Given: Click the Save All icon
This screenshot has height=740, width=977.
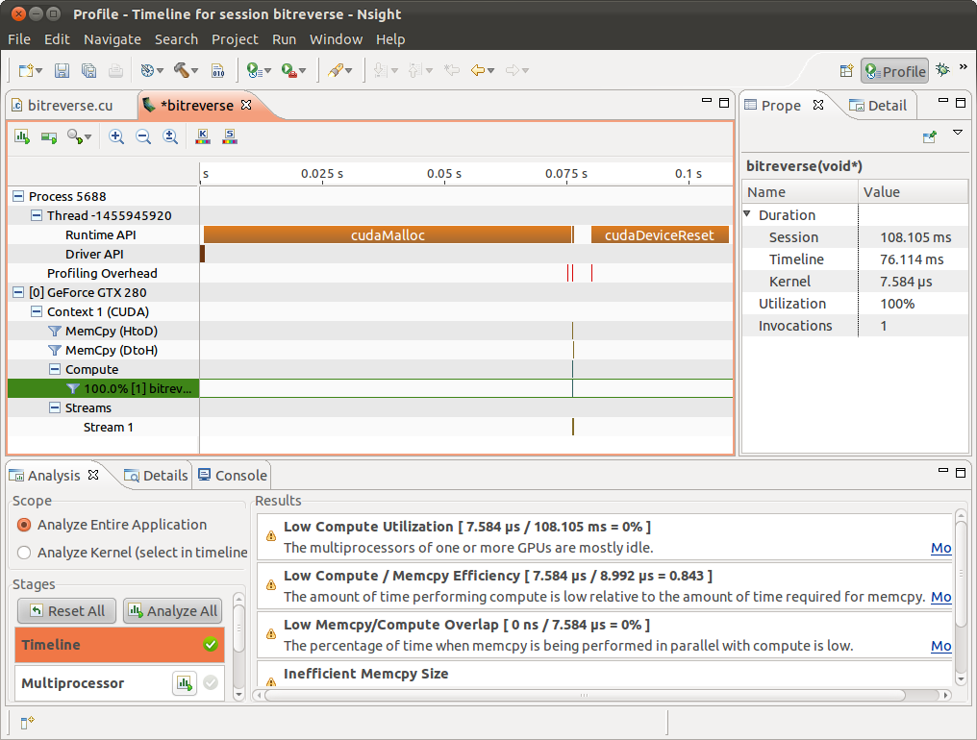Looking at the screenshot, I should (88, 69).
